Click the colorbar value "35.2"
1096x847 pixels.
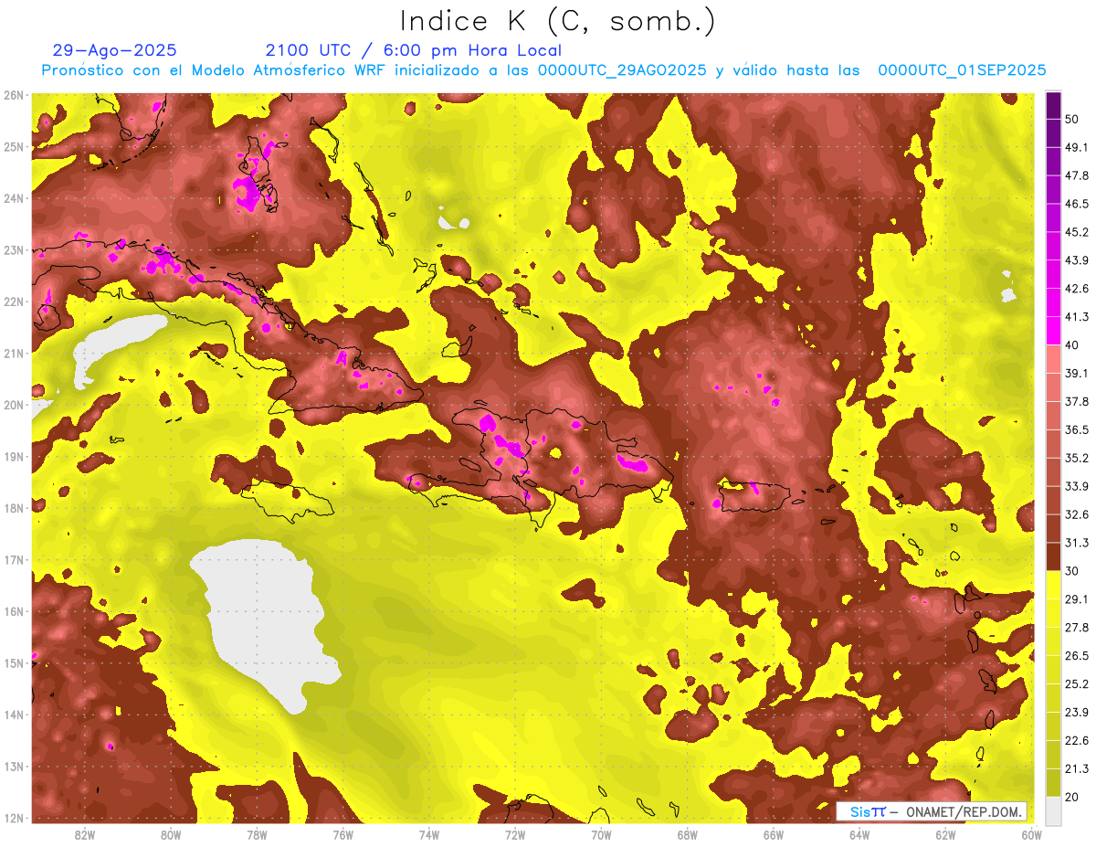tap(1076, 458)
